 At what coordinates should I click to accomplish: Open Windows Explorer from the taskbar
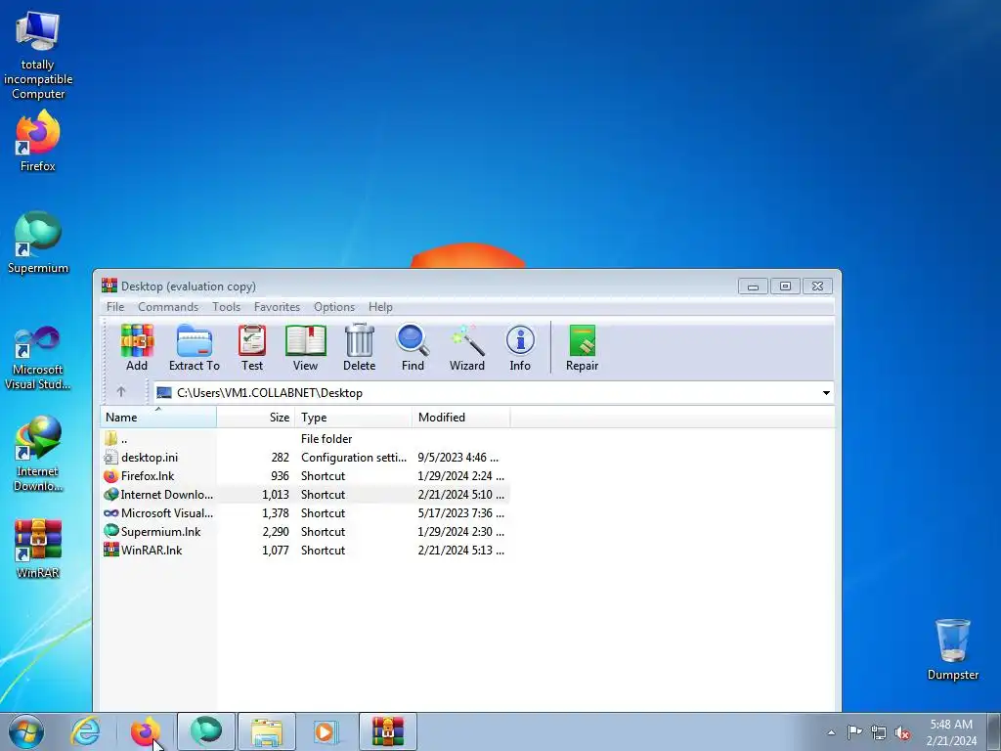click(x=267, y=731)
